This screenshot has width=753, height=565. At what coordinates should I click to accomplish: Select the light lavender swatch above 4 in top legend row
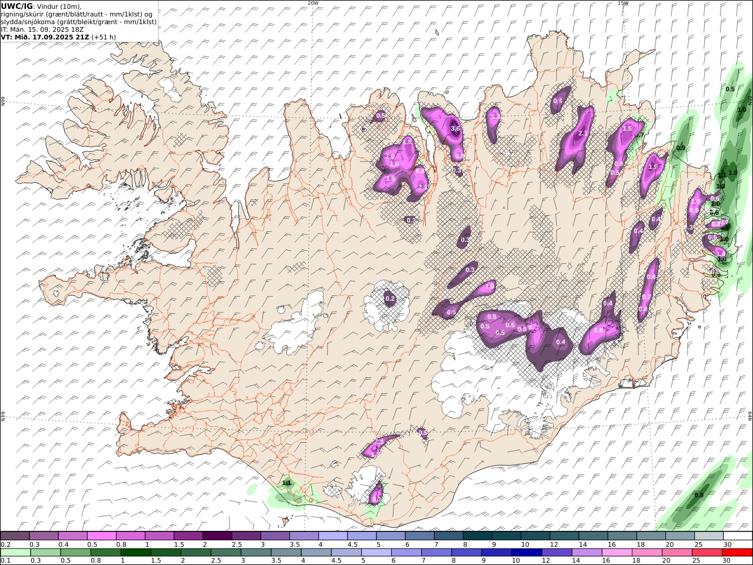pyautogui.click(x=332, y=536)
